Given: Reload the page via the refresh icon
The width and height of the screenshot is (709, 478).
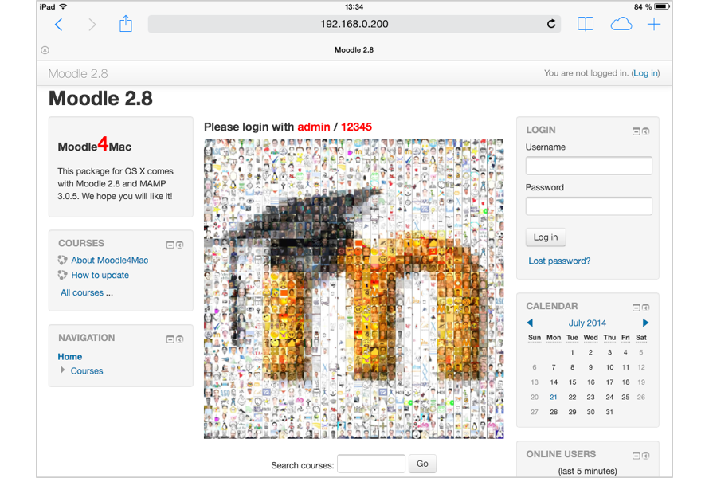Looking at the screenshot, I should (550, 24).
